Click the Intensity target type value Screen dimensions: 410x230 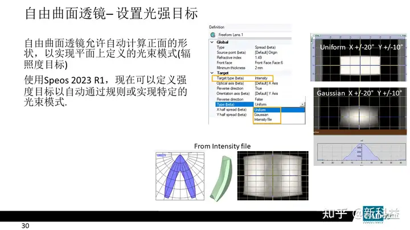261,78
